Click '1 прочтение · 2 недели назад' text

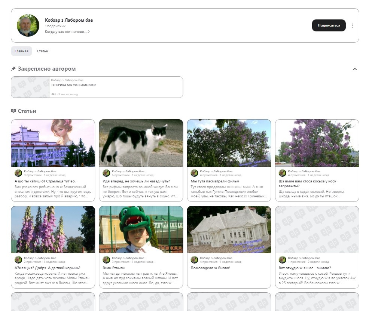308,262
